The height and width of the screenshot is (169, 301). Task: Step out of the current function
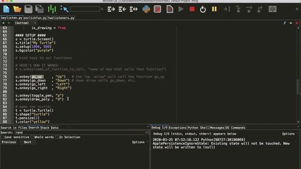[260, 9]
